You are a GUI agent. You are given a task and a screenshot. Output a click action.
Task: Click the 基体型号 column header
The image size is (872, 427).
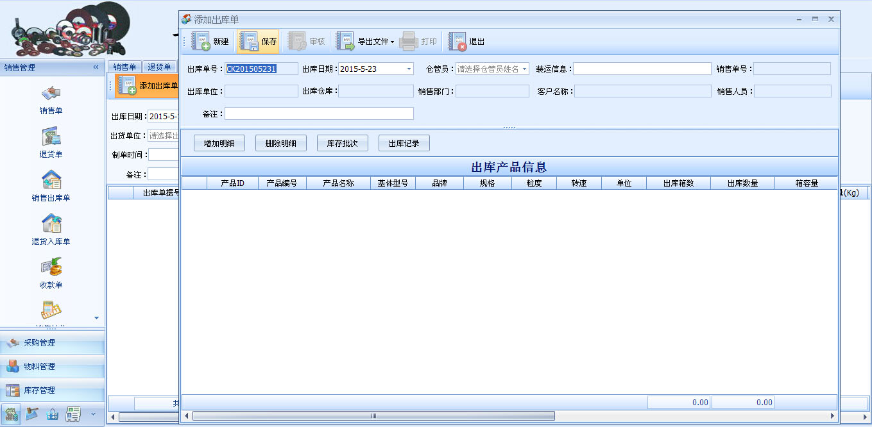(393, 183)
